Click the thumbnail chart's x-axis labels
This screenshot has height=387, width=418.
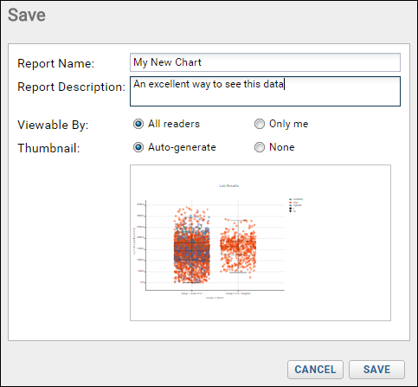(215, 293)
